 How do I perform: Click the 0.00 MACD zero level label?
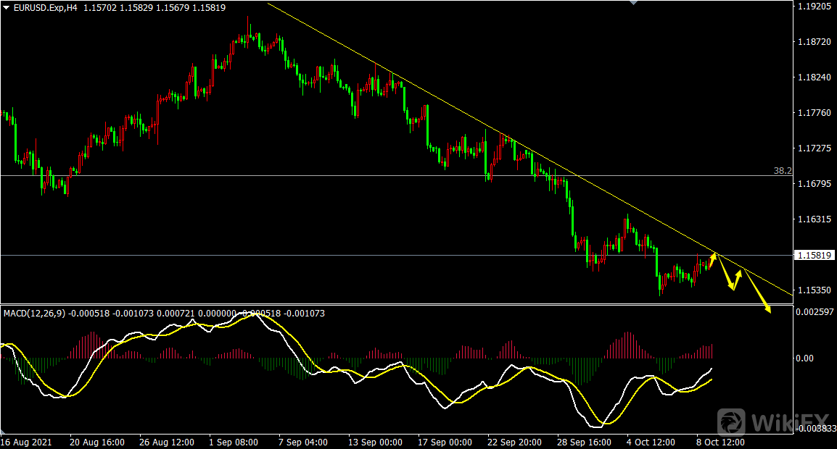point(805,358)
